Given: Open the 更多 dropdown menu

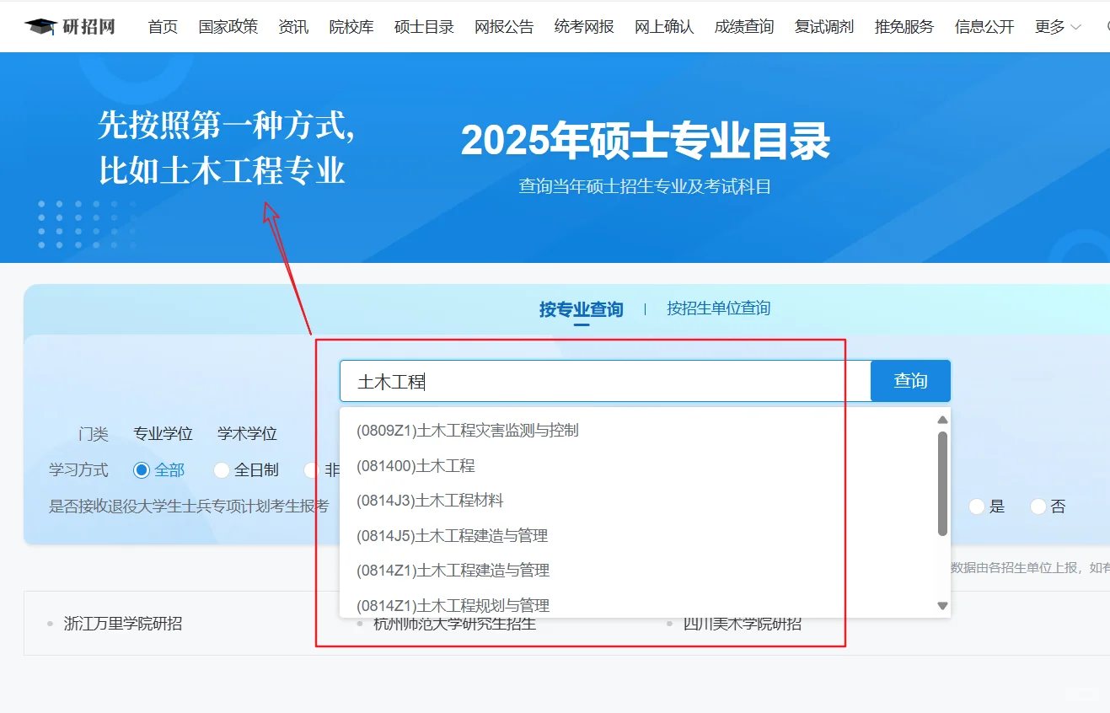Looking at the screenshot, I should click(1057, 26).
